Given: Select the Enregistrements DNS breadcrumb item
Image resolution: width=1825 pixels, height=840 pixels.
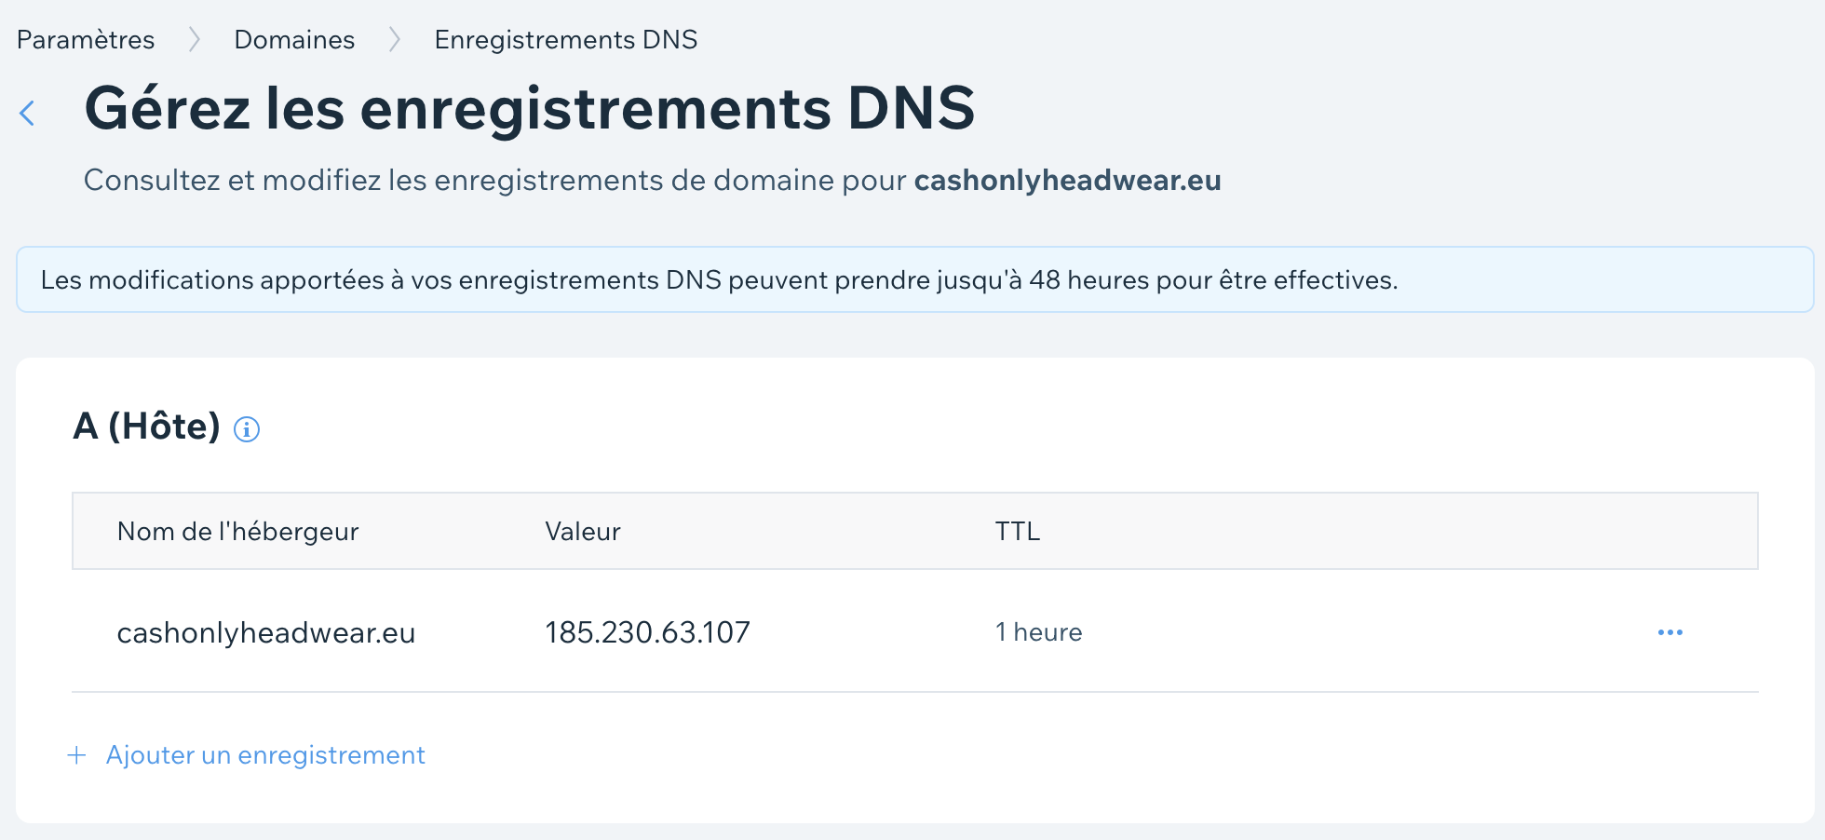Looking at the screenshot, I should (x=565, y=40).
